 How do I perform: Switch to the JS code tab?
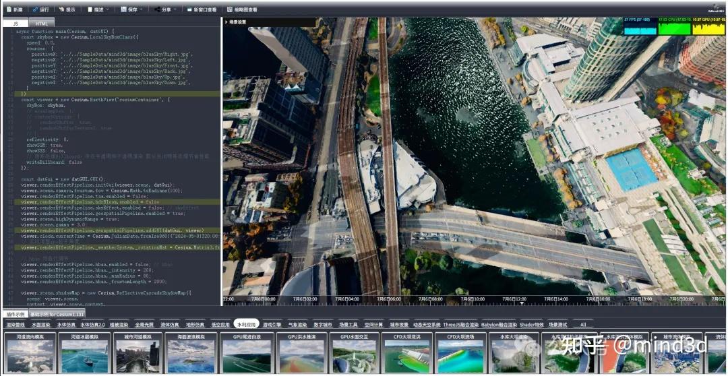click(x=16, y=23)
